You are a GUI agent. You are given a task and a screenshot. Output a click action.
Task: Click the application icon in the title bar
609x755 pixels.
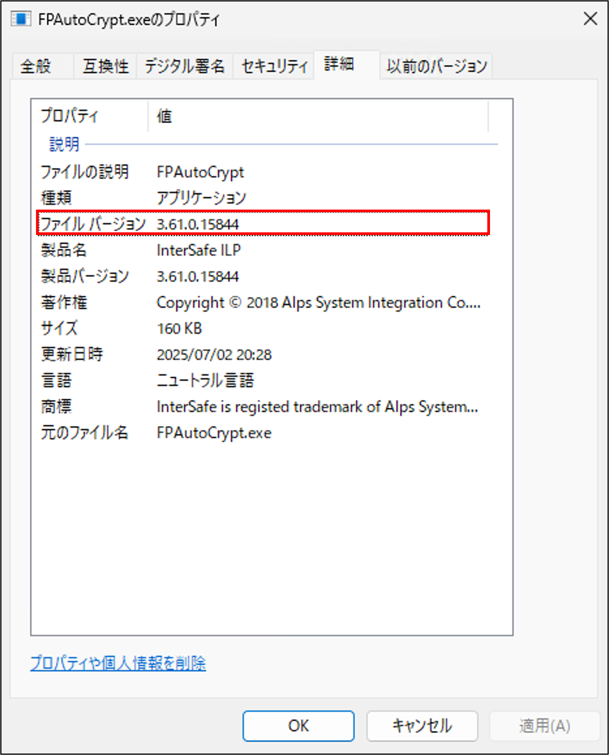(x=21, y=19)
